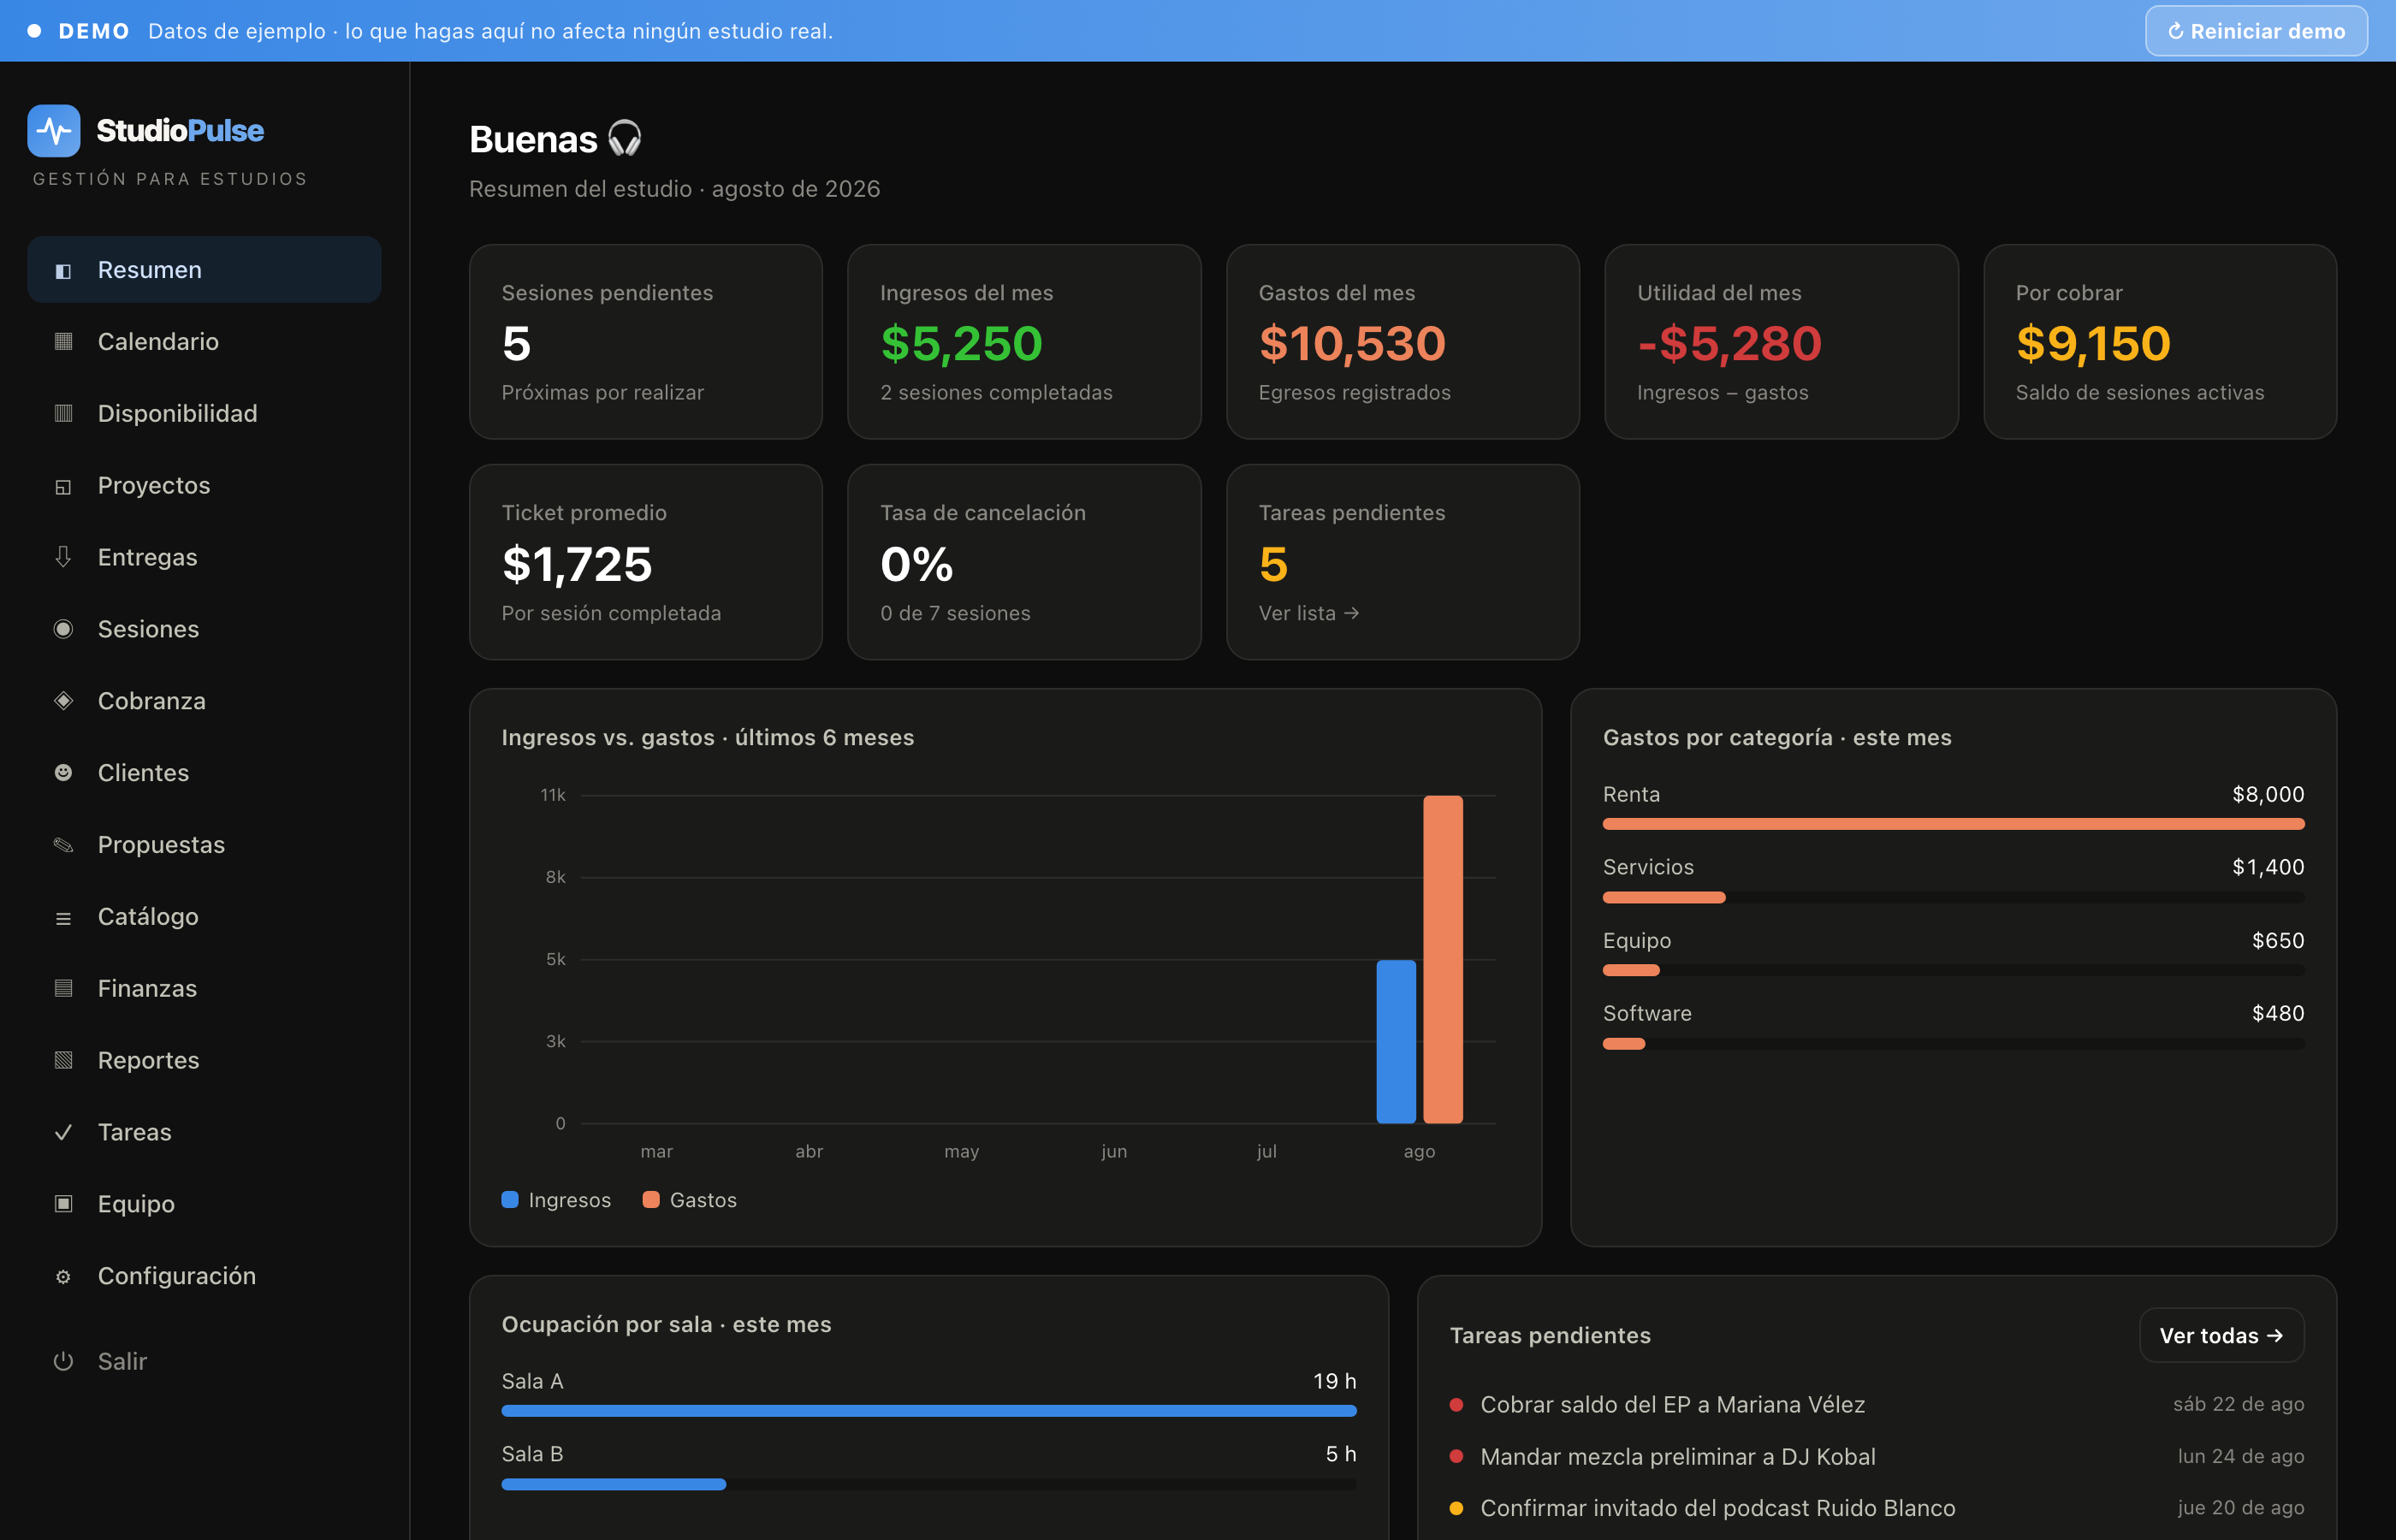The image size is (2396, 1540).
Task: Click the Utilidad del mes -$5,280 value
Action: 1729,344
